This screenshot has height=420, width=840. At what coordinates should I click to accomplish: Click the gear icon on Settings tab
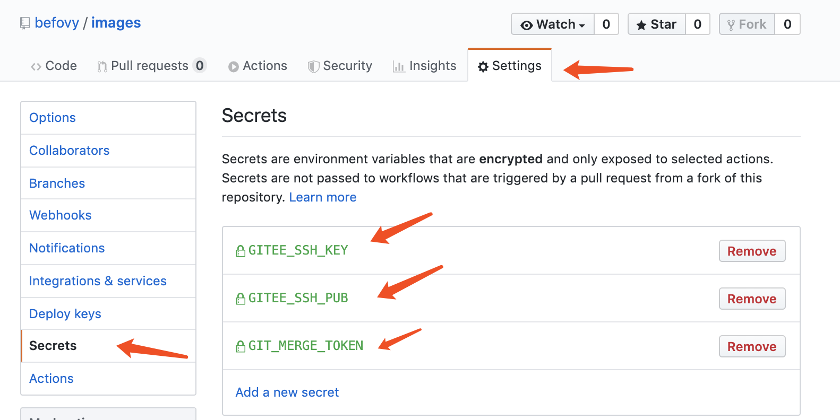[483, 66]
